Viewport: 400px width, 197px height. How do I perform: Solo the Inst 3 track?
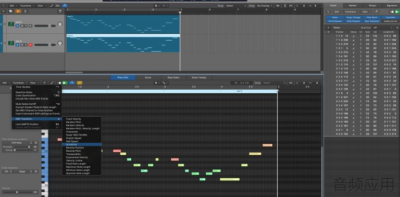click(26, 26)
